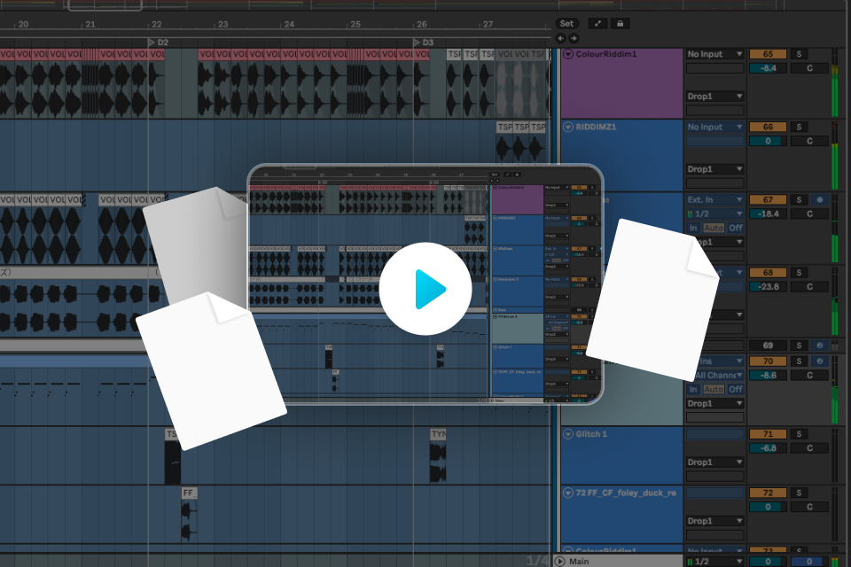Toggle track 65 activator button

[x=768, y=54]
